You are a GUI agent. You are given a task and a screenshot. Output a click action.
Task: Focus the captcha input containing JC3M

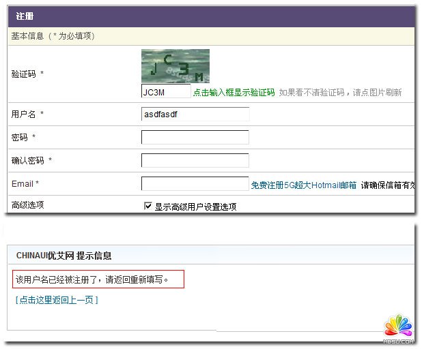(x=165, y=92)
